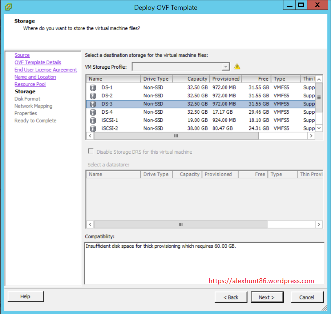Open the OVF Template Details step

(x=38, y=62)
